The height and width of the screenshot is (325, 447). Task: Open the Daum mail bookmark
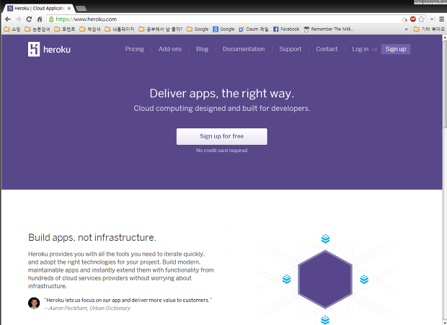[254, 29]
